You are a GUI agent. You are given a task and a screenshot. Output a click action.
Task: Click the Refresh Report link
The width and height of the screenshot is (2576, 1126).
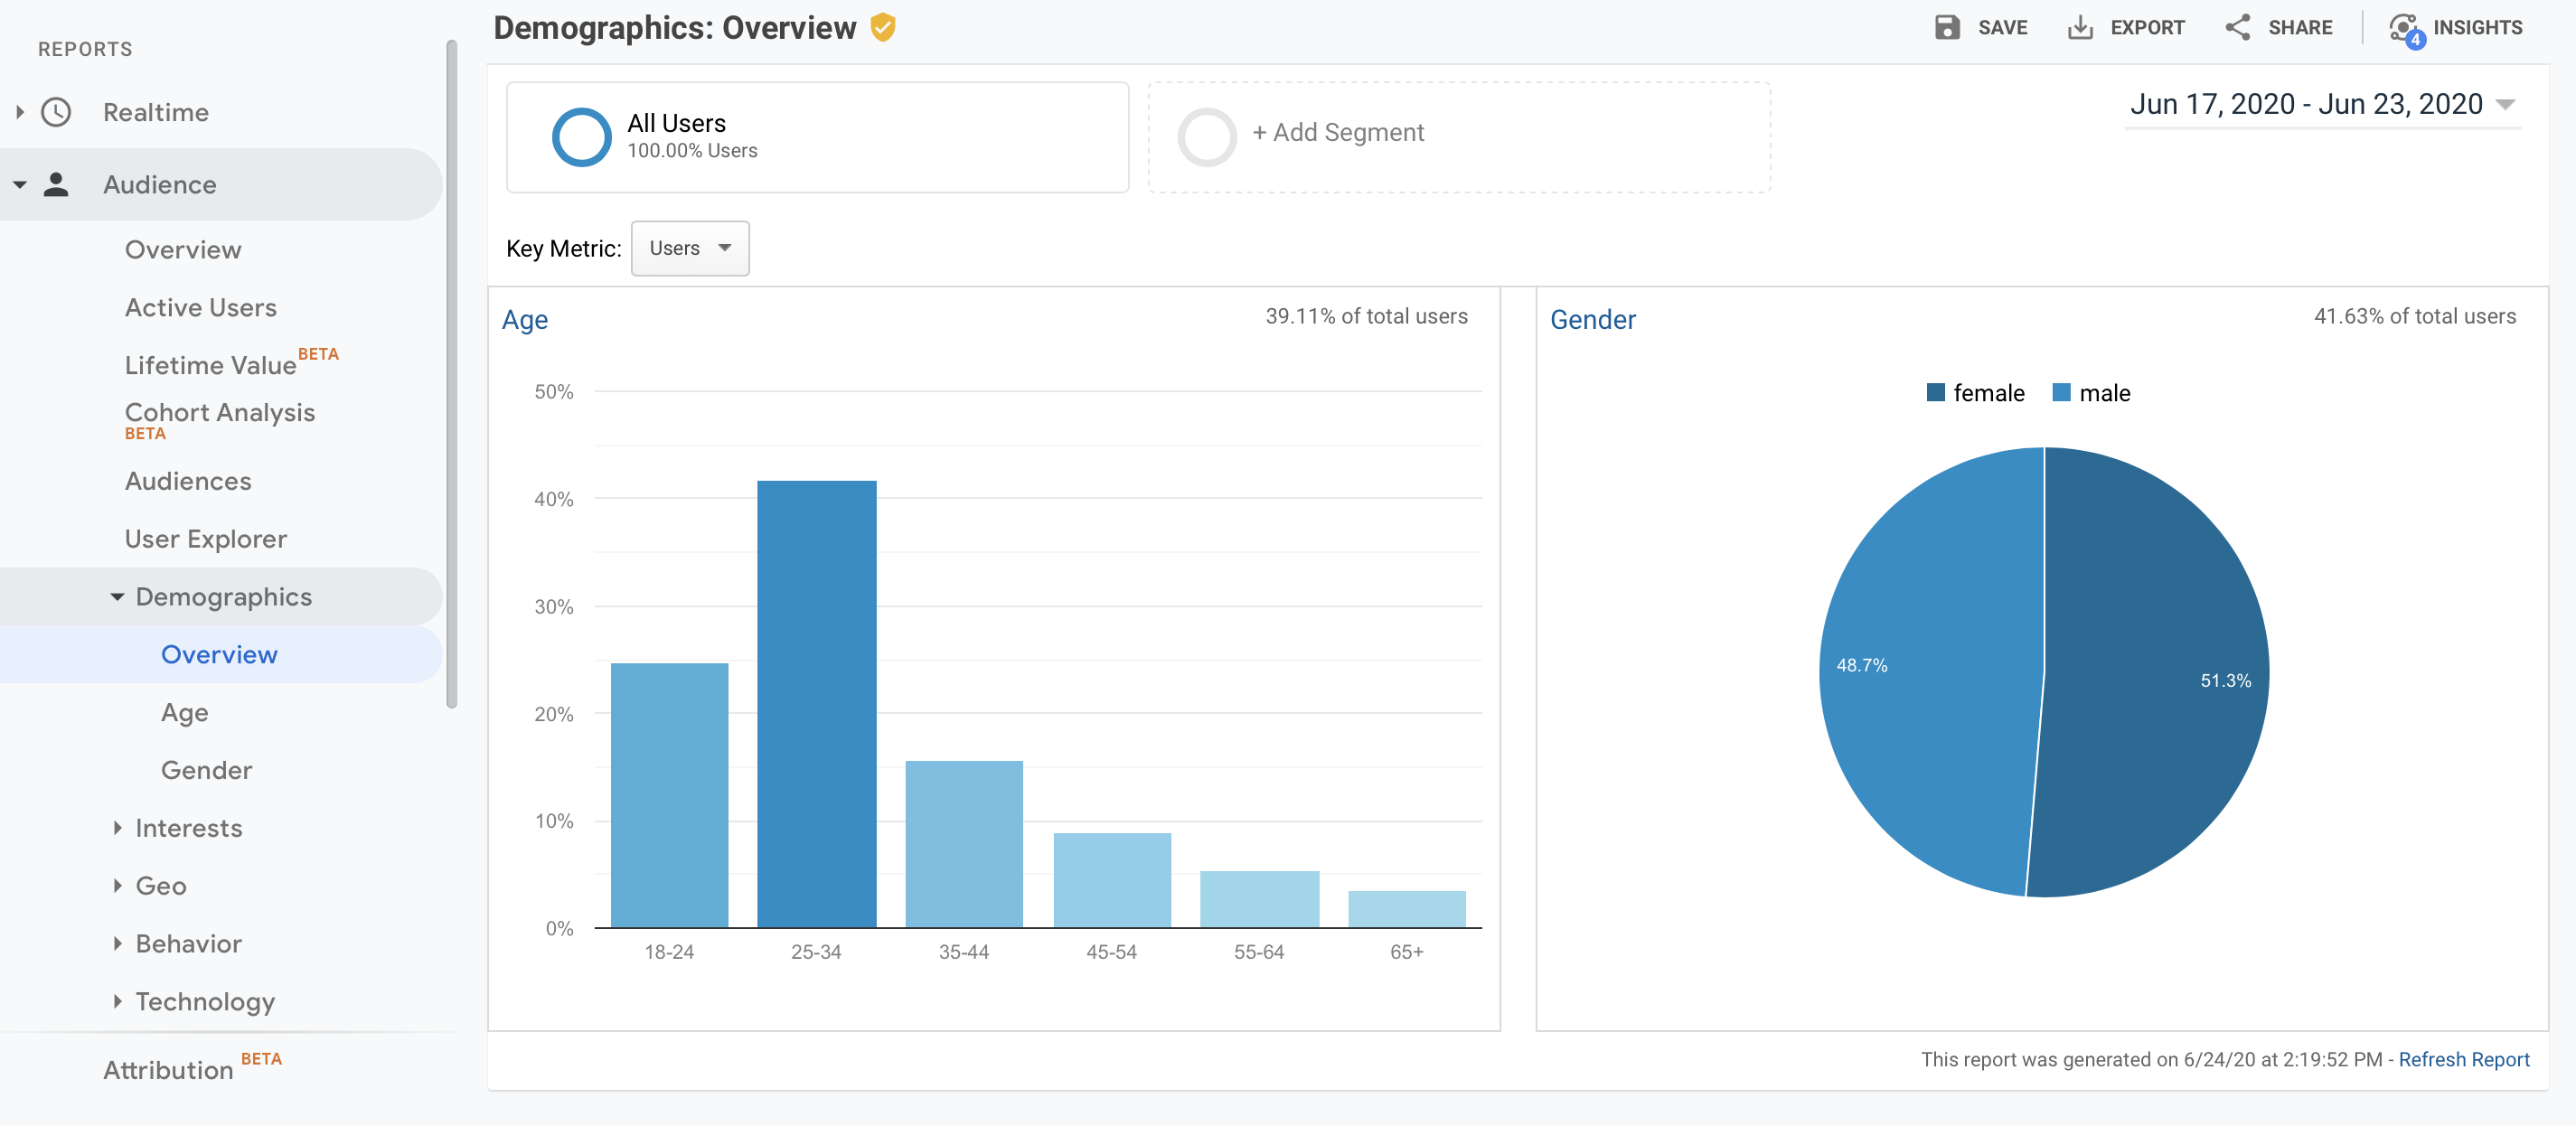click(x=2464, y=1059)
